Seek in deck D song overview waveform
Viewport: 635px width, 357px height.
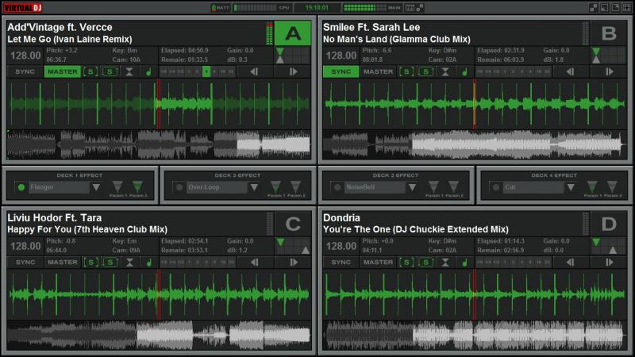(x=475, y=335)
